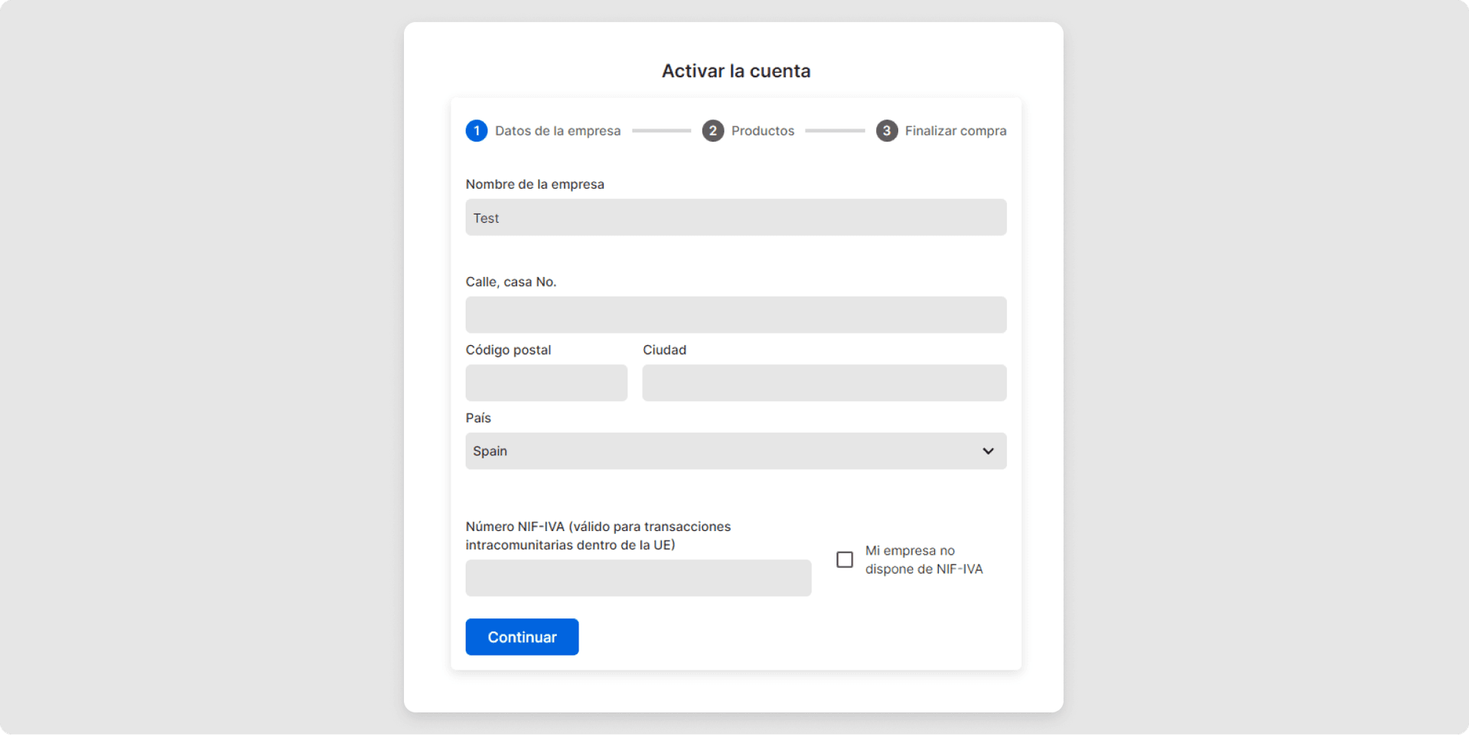The image size is (1469, 736).
Task: Click the chevron arrow in País field
Action: [988, 451]
